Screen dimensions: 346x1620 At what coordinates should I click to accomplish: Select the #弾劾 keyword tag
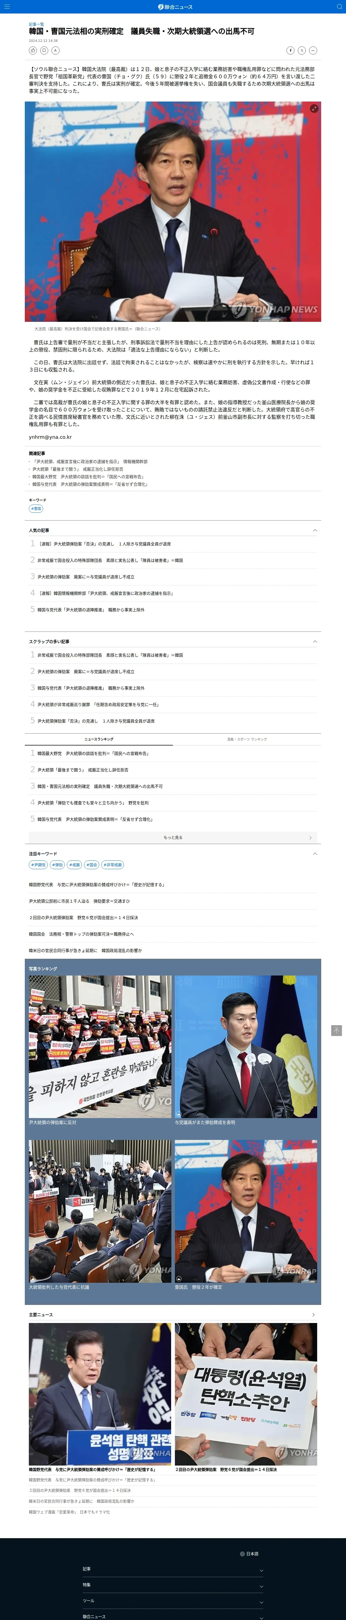(x=58, y=865)
